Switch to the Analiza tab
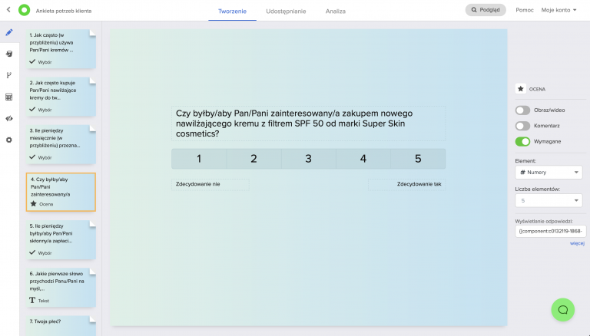The width and height of the screenshot is (590, 336). click(335, 12)
